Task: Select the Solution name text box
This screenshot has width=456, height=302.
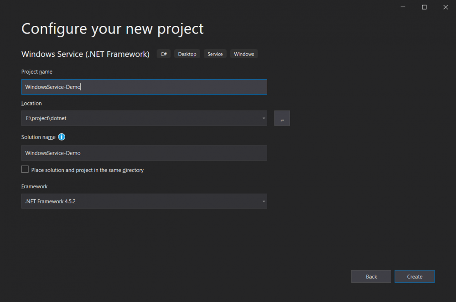Action: [144, 153]
